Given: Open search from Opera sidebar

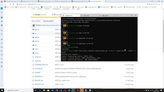Looking at the screenshot, I should 2,30.
